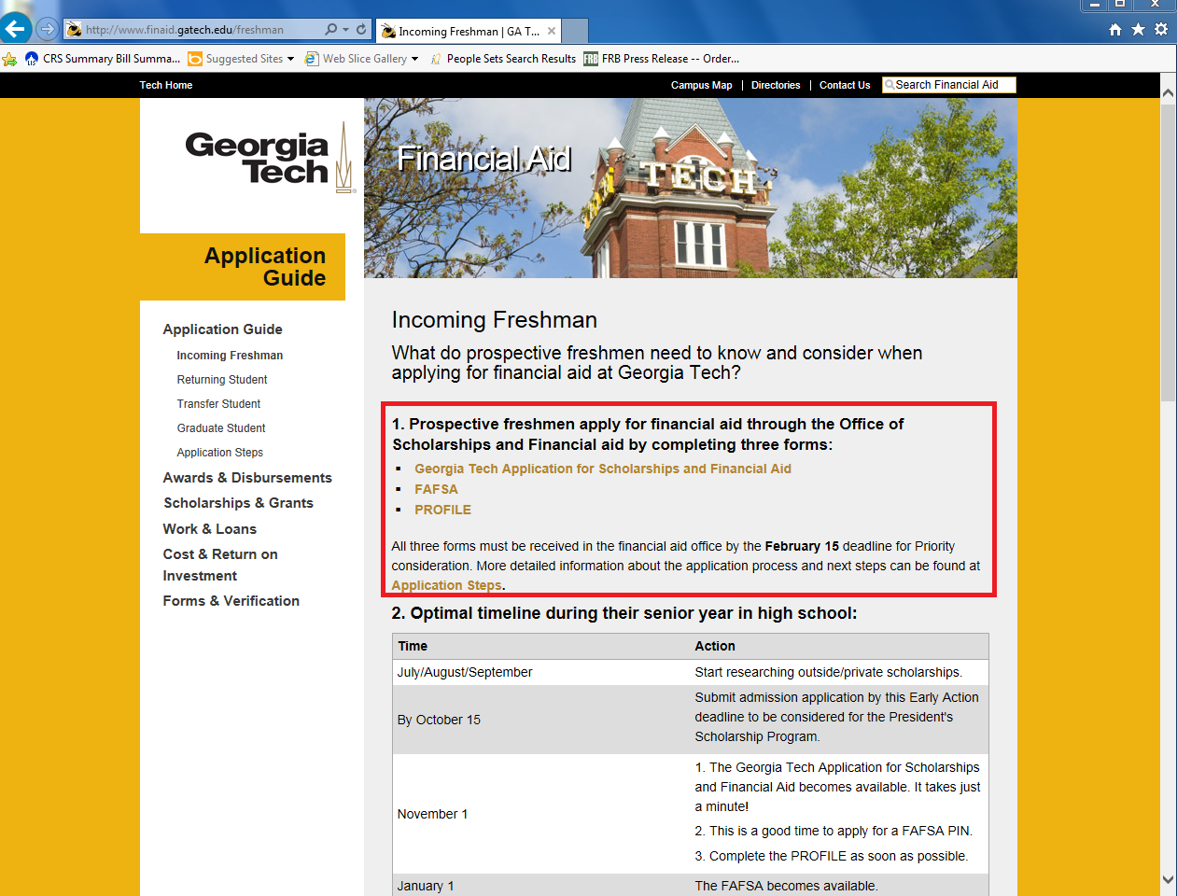The image size is (1177, 896).
Task: Click the Financial Aid banner title
Action: 483,160
